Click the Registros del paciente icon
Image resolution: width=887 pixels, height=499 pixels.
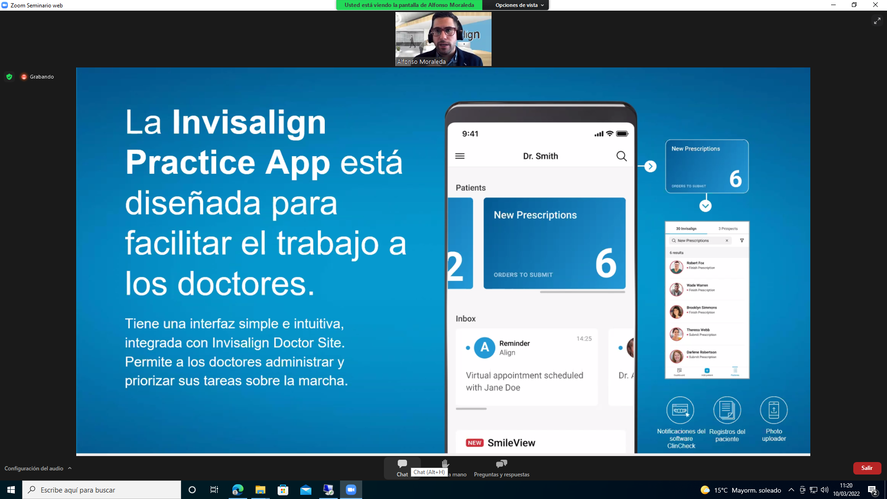pos(727,410)
